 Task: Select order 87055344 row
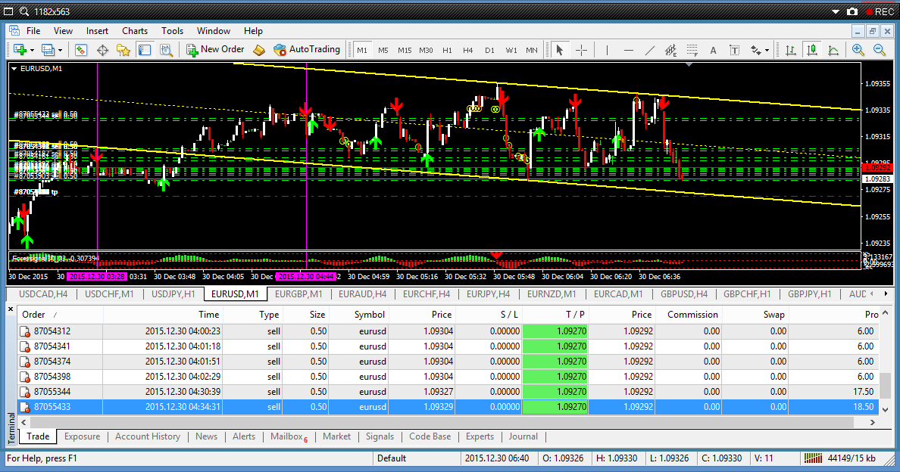point(448,392)
